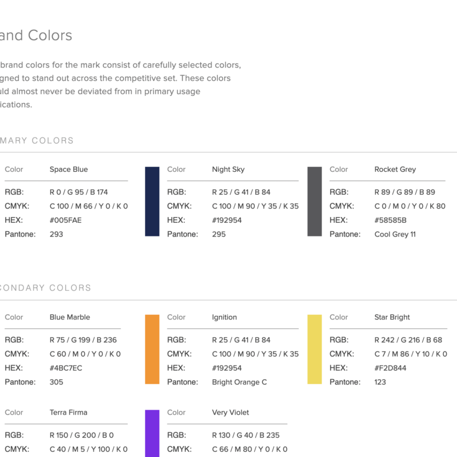This screenshot has height=457, width=457.
Task: Click the Ignition orange color swatch
Action: 152,349
